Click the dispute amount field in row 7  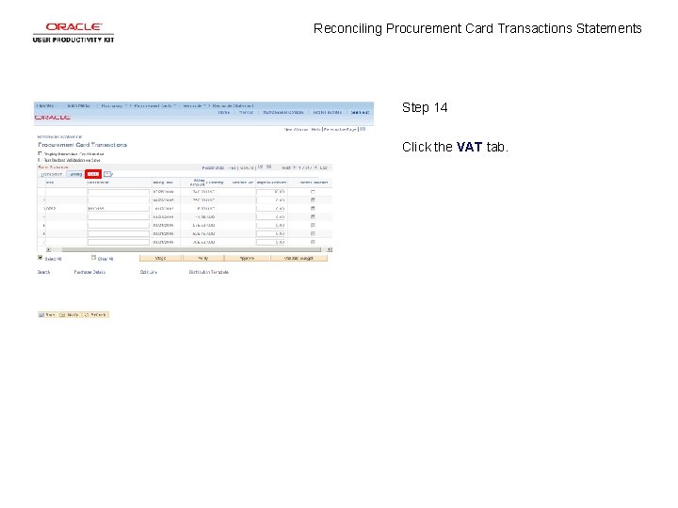coord(271,243)
